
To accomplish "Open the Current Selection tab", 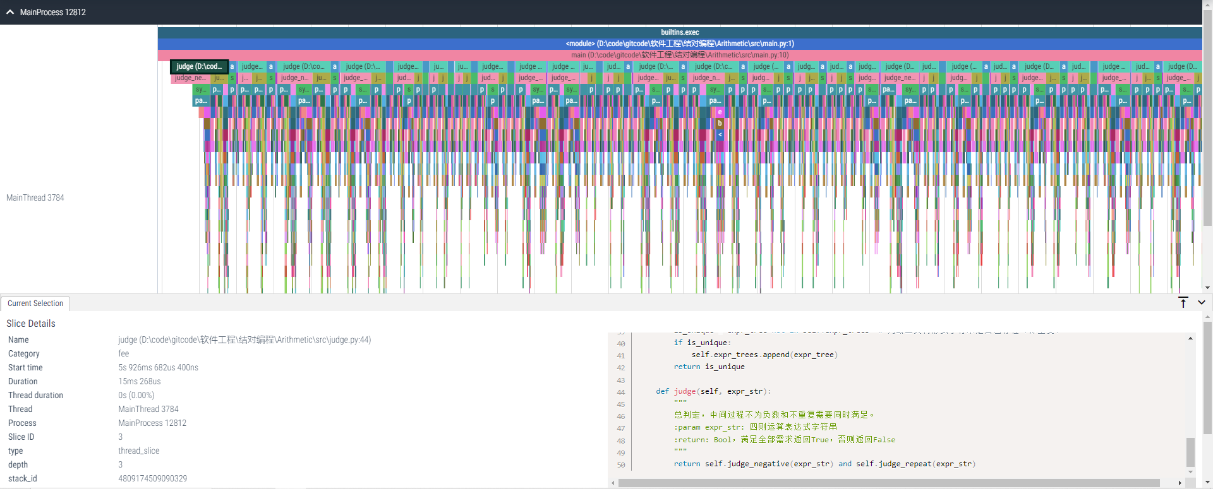I will click(x=35, y=303).
